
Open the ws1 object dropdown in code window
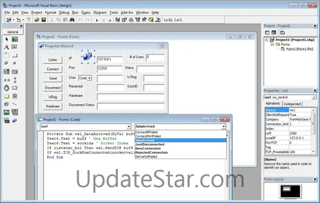point(129,126)
